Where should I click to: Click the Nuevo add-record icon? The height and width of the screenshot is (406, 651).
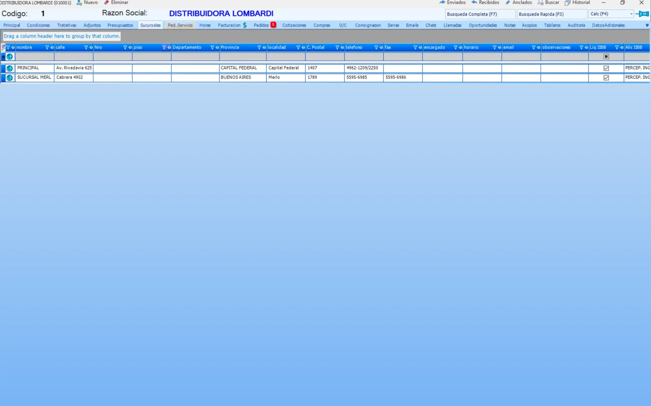pos(79,2)
